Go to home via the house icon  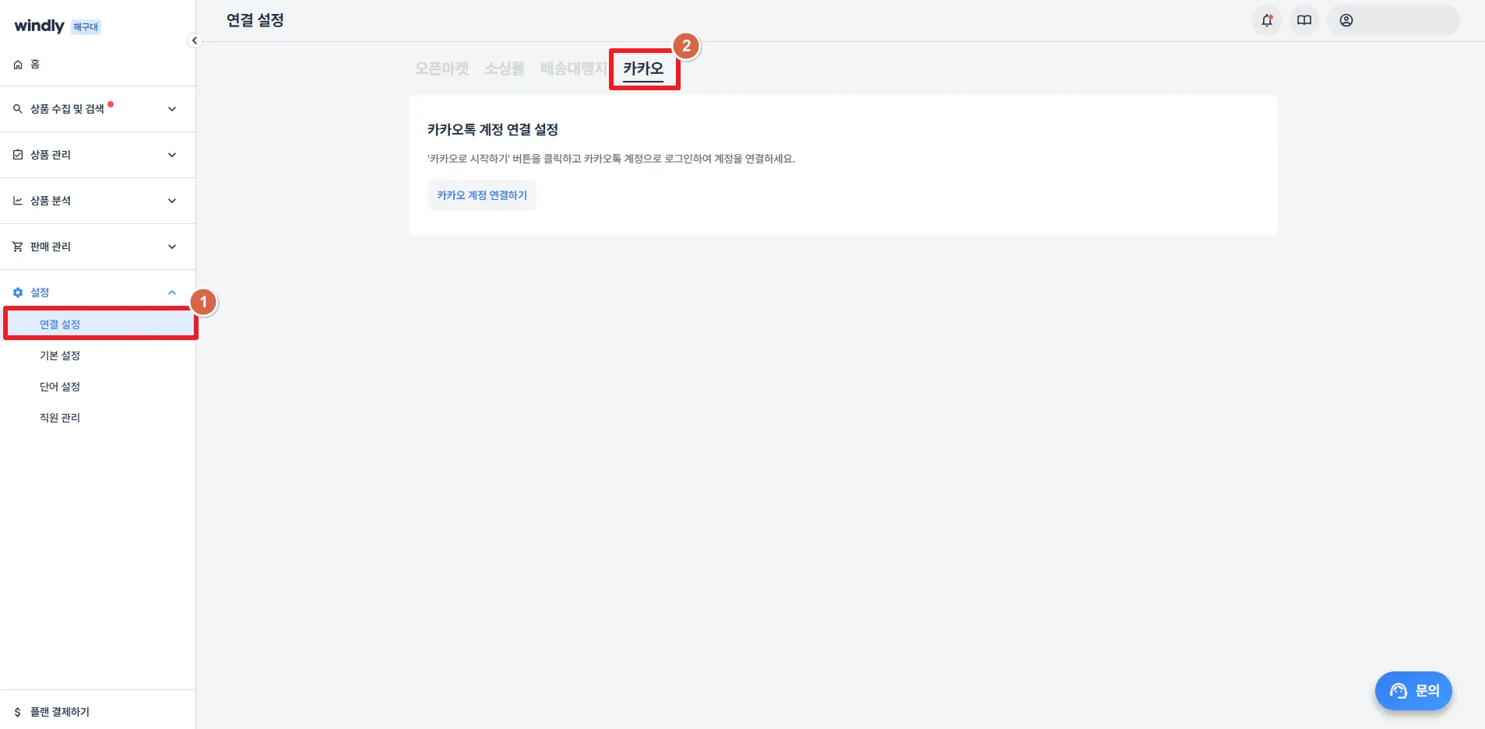tap(18, 65)
